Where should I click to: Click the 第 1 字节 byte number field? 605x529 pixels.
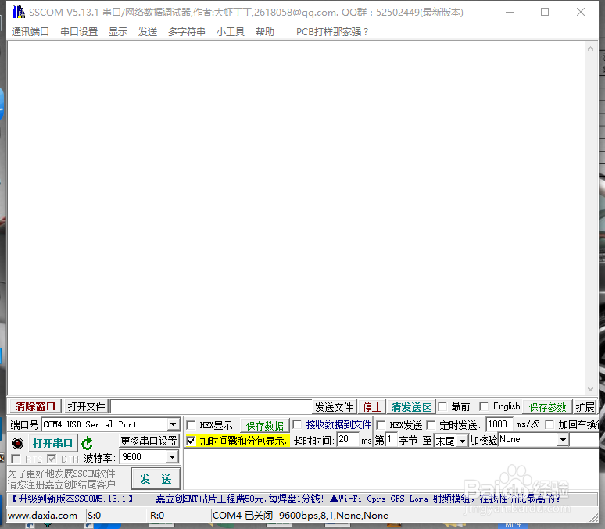coord(392,439)
